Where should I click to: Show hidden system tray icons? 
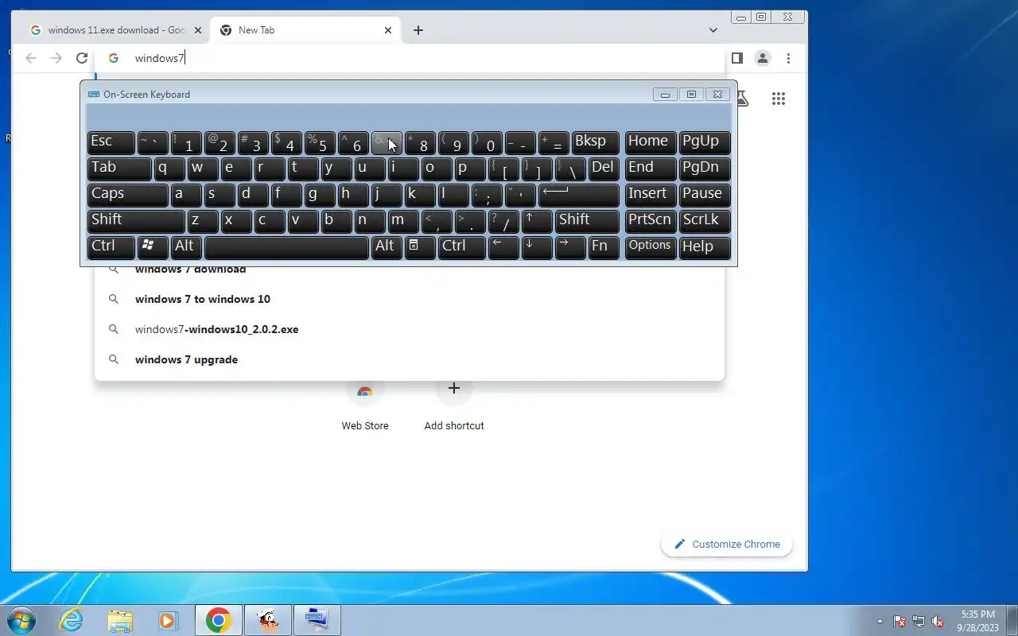click(x=880, y=621)
